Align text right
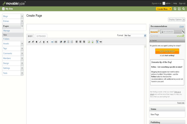The image size is (187, 124). 84,42
